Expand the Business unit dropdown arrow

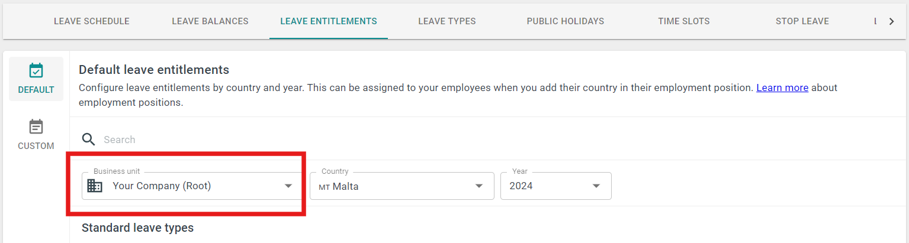pos(288,186)
